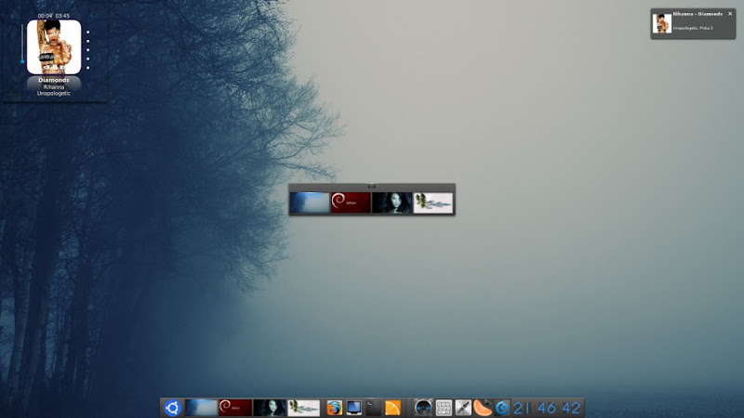Click the blue circular update icon

click(x=502, y=408)
